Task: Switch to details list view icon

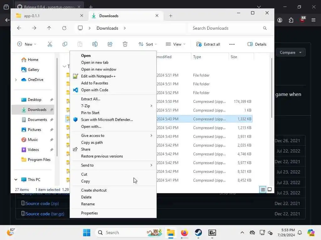Action: pyautogui.click(x=263, y=190)
